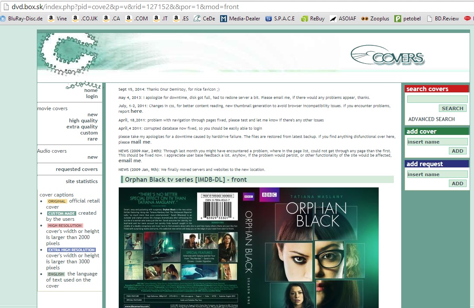Open the high quality covers section
474x308 pixels.
(x=83, y=121)
